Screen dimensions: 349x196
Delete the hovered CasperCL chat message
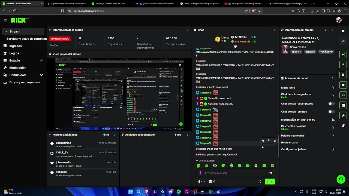point(275,141)
